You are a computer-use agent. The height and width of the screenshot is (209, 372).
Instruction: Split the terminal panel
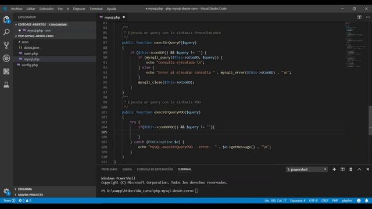(x=342, y=169)
